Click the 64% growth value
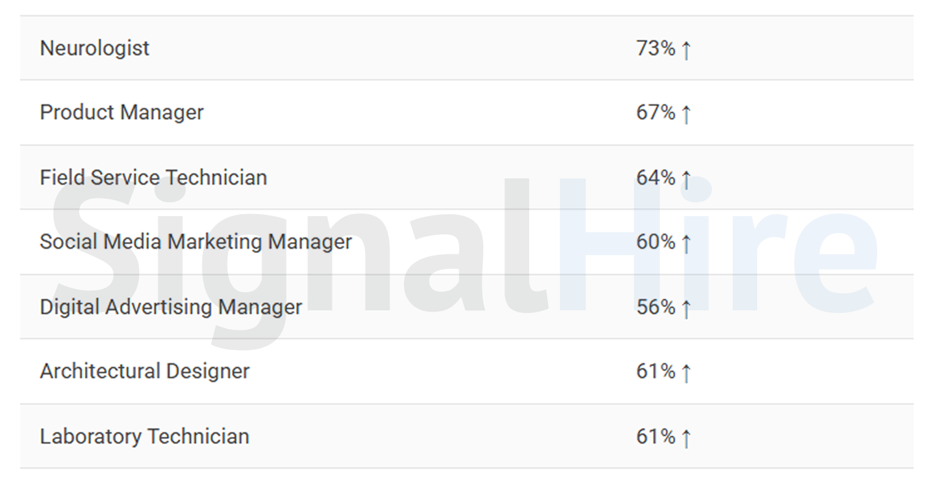 point(655,178)
